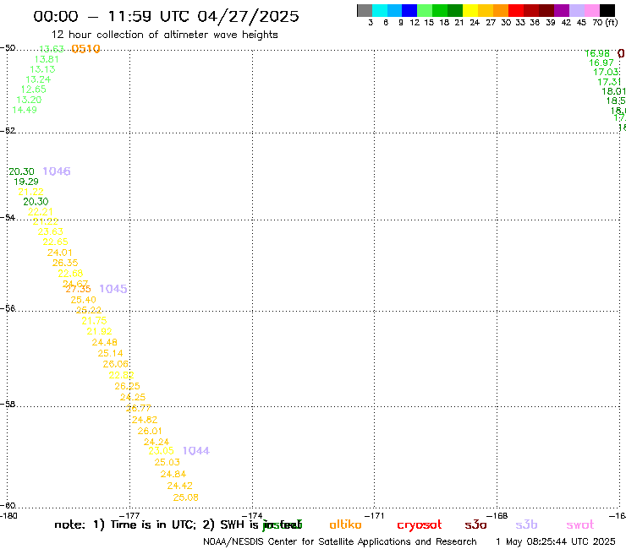Image resolution: width=626 pixels, height=549 pixels.
Task: Click the NOAA/NESDIS credit line
Action: [x=340, y=541]
